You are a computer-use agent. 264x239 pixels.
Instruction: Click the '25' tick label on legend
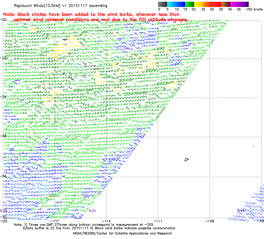pyautogui.click(x=203, y=9)
